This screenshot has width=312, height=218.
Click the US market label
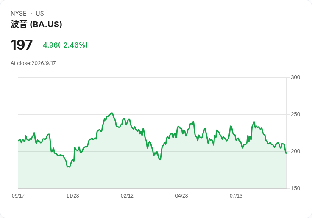pos(40,14)
